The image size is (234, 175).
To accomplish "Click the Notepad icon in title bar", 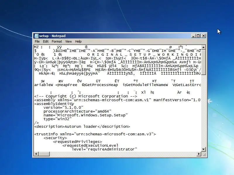I will click(36, 36).
